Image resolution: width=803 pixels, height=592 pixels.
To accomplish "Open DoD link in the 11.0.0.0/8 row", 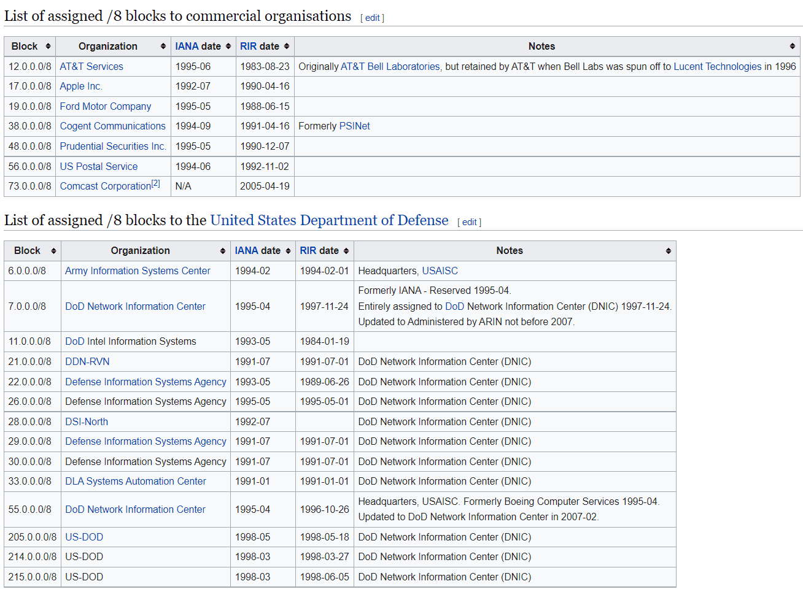I will [75, 342].
